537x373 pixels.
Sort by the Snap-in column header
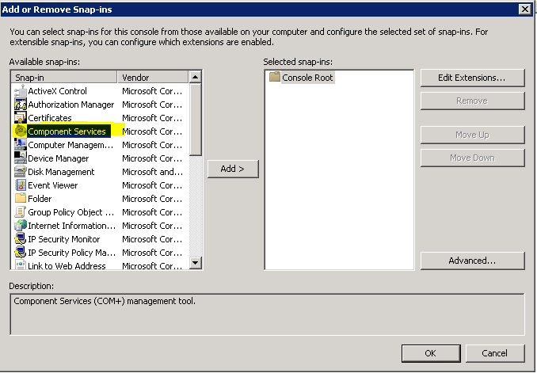tap(65, 78)
